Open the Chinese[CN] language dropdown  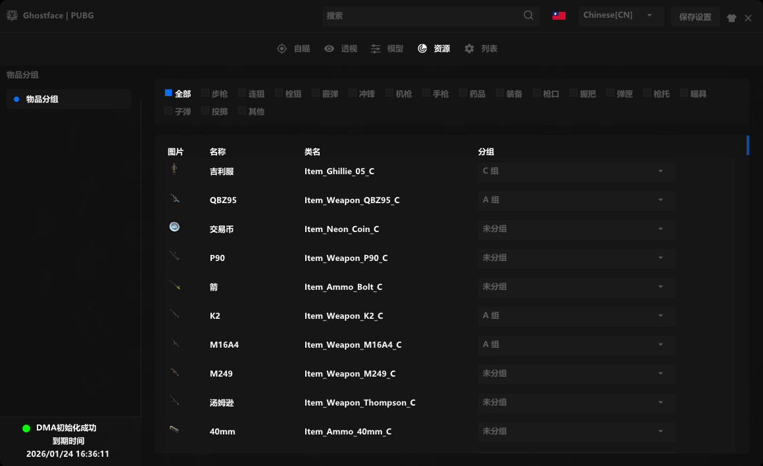[620, 16]
